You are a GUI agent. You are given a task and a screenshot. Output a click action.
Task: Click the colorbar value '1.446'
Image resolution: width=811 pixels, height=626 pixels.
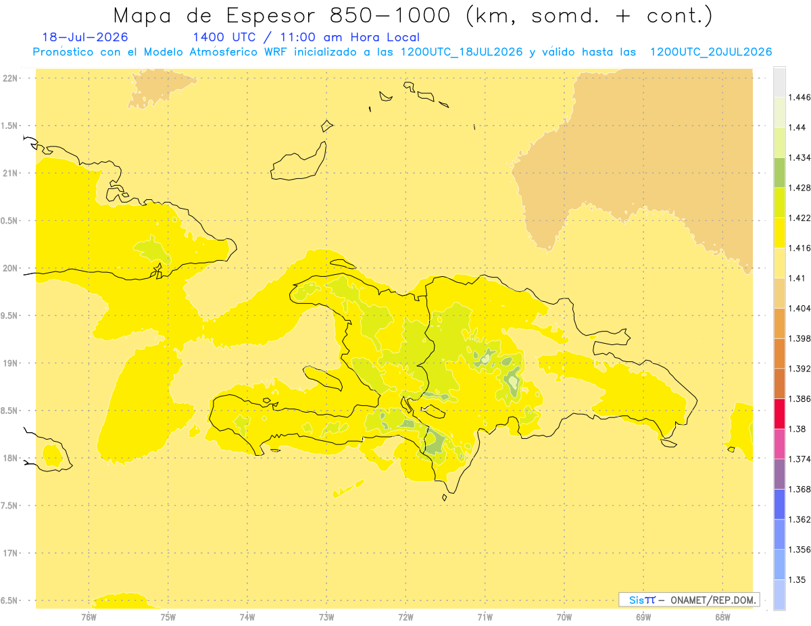(800, 97)
